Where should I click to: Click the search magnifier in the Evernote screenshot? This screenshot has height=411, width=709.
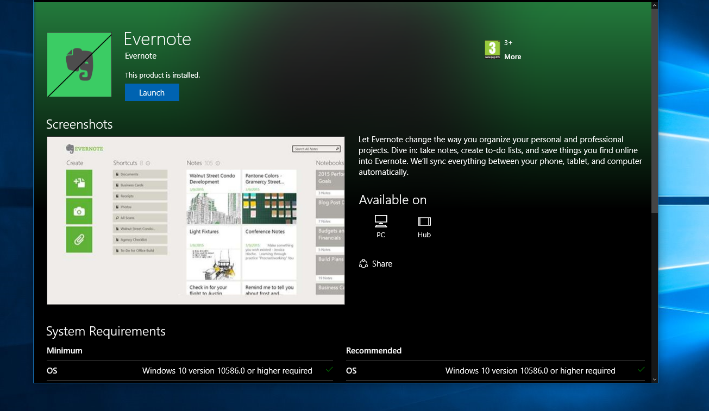pos(336,148)
